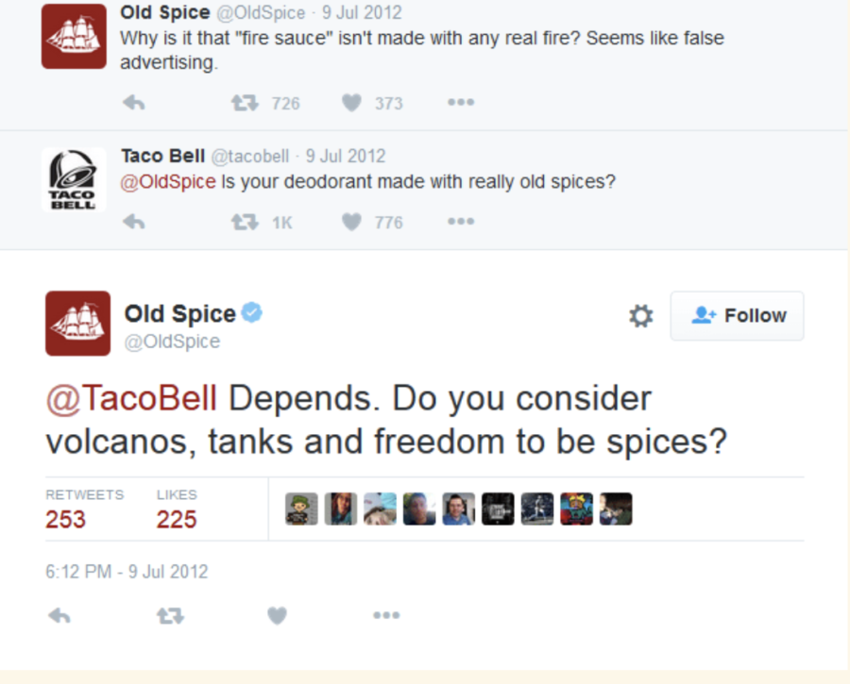Open three-dot menu on main tweet
This screenshot has width=850, height=684.
pyautogui.click(x=386, y=616)
